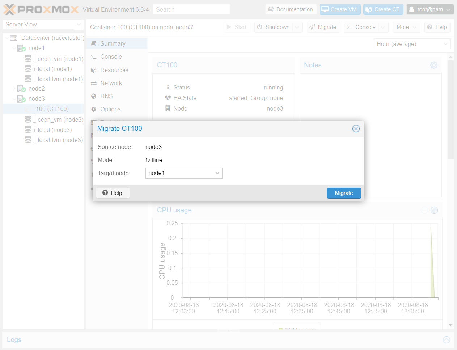Click the CPU usage chart title
The width and height of the screenshot is (457, 350).
coord(174,210)
